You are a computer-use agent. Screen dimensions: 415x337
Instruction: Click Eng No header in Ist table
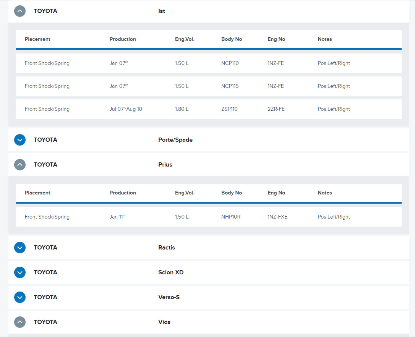(276, 39)
